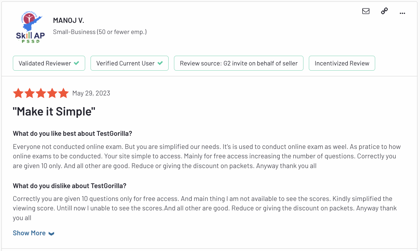
Task: Click the May 29, 2023 review date
Action: [x=91, y=93]
